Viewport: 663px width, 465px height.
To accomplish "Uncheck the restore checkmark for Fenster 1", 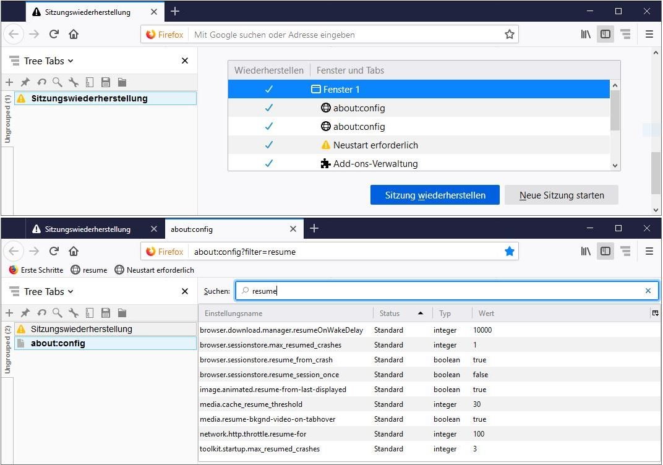I will tap(268, 90).
